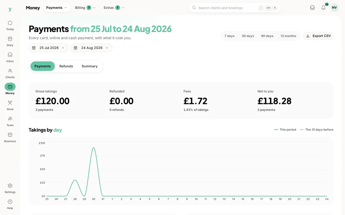Select the Money sidebar icon

10,87
